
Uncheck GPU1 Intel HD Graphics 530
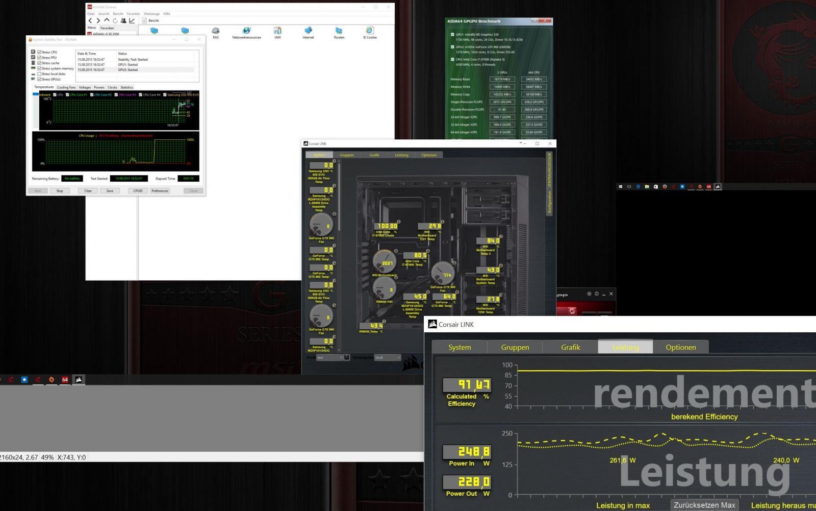(452, 35)
